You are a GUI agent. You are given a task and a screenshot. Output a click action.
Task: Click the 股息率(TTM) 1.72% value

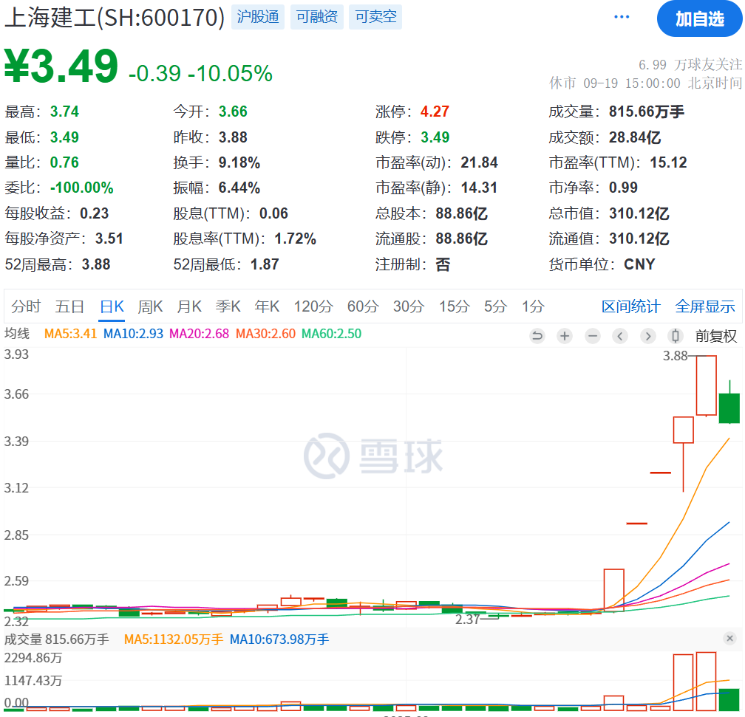[295, 239]
